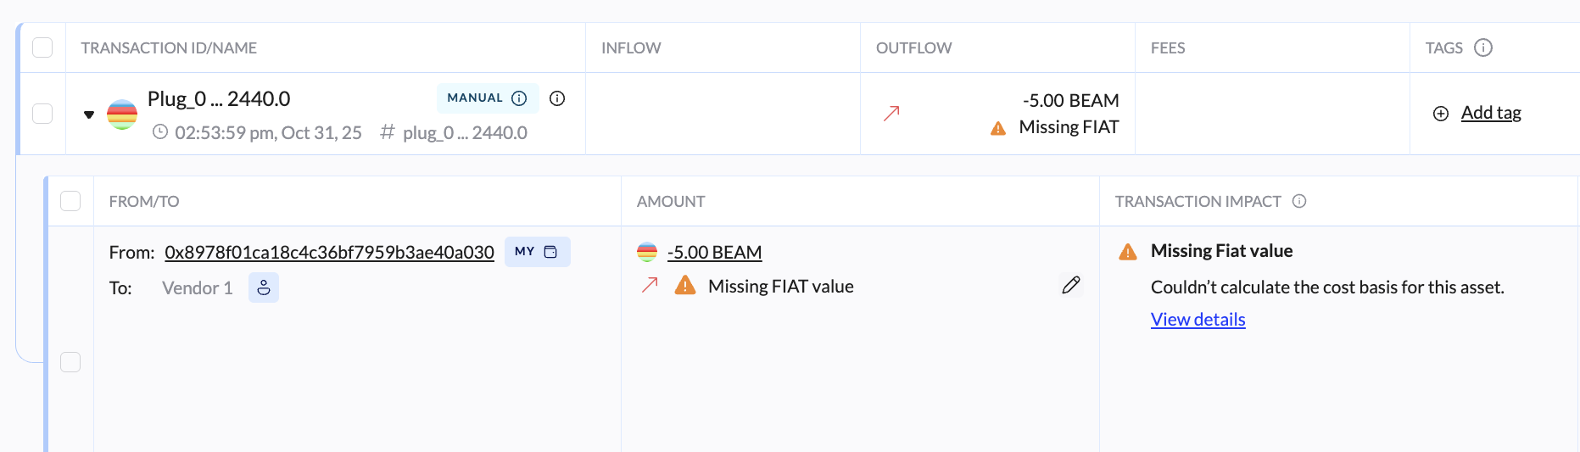Toggle the From/To header checkbox
This screenshot has width=1580, height=452.
click(70, 201)
